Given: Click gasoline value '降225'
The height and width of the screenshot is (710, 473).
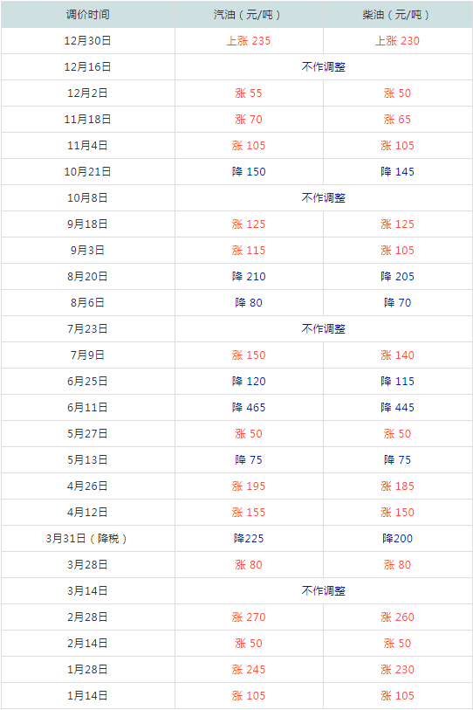Looking at the screenshot, I should [249, 539].
